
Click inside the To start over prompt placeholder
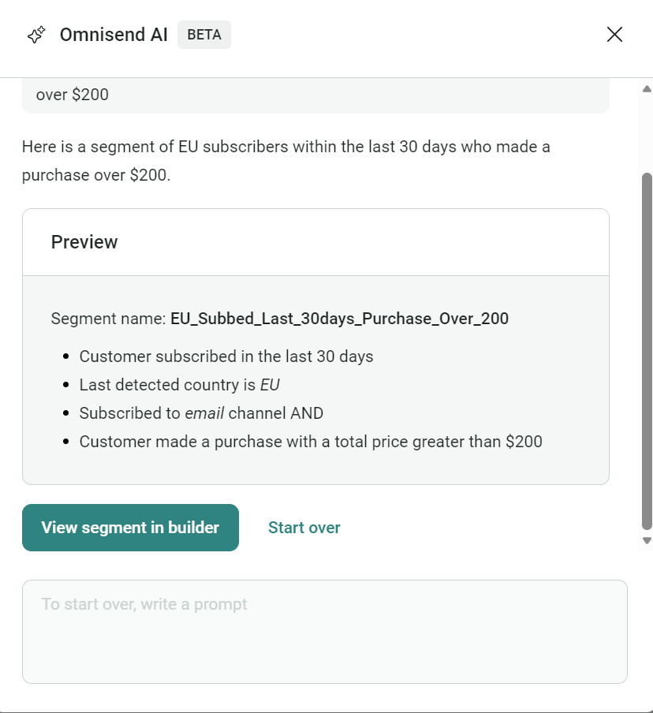tap(144, 603)
